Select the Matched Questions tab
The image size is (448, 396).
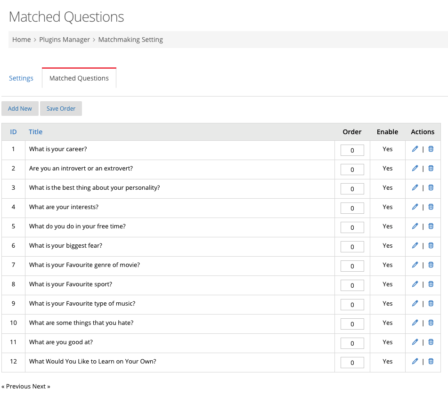(79, 78)
